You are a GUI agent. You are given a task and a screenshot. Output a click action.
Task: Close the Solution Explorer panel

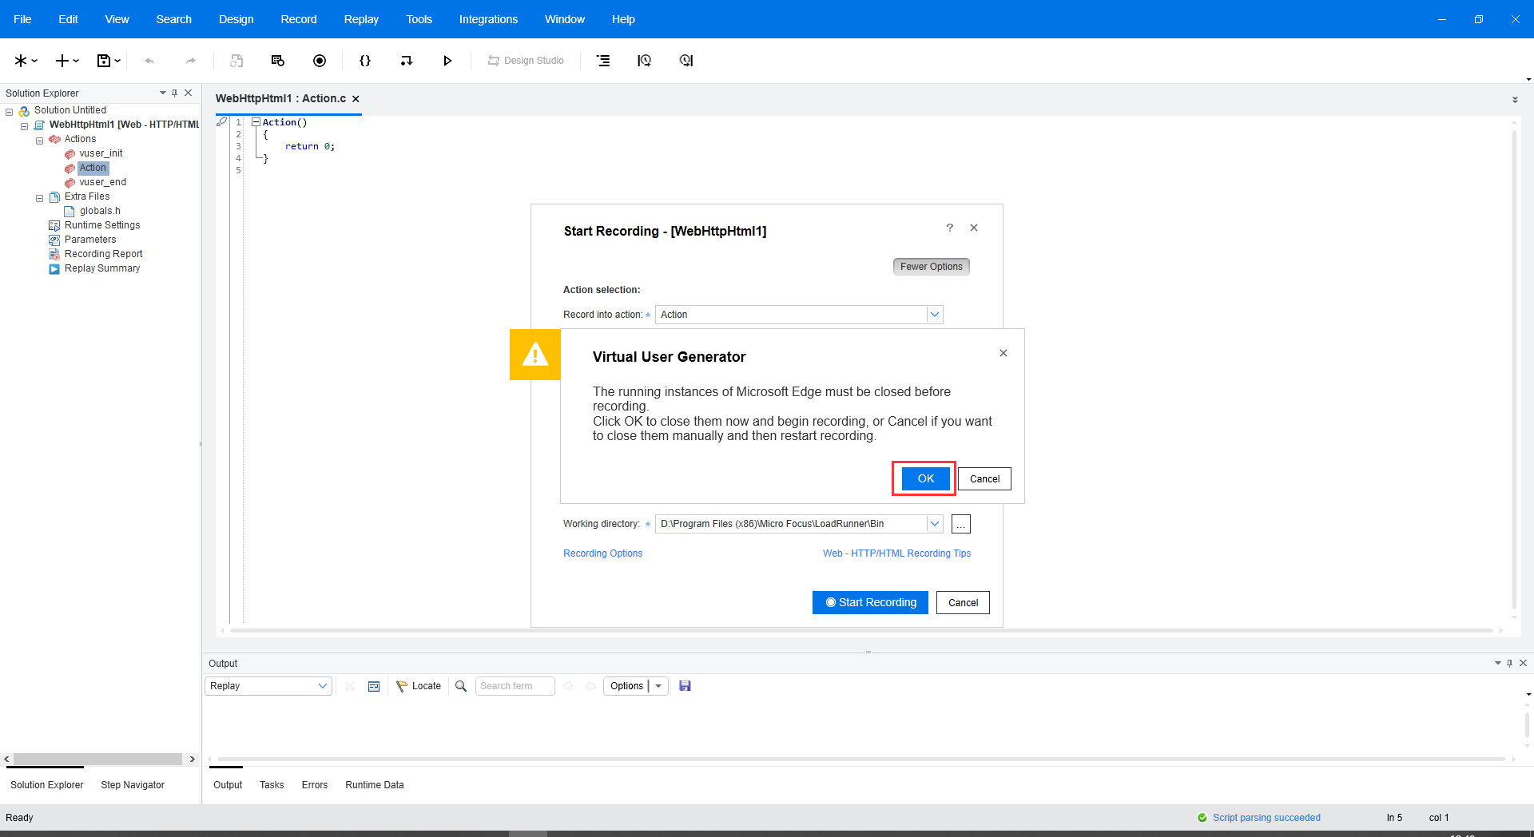coord(189,93)
